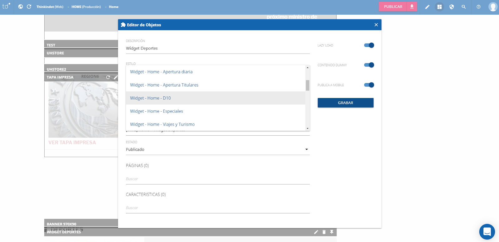499x242 pixels.
Task: Click the download arrow beside Publicar
Action: click(412, 7)
